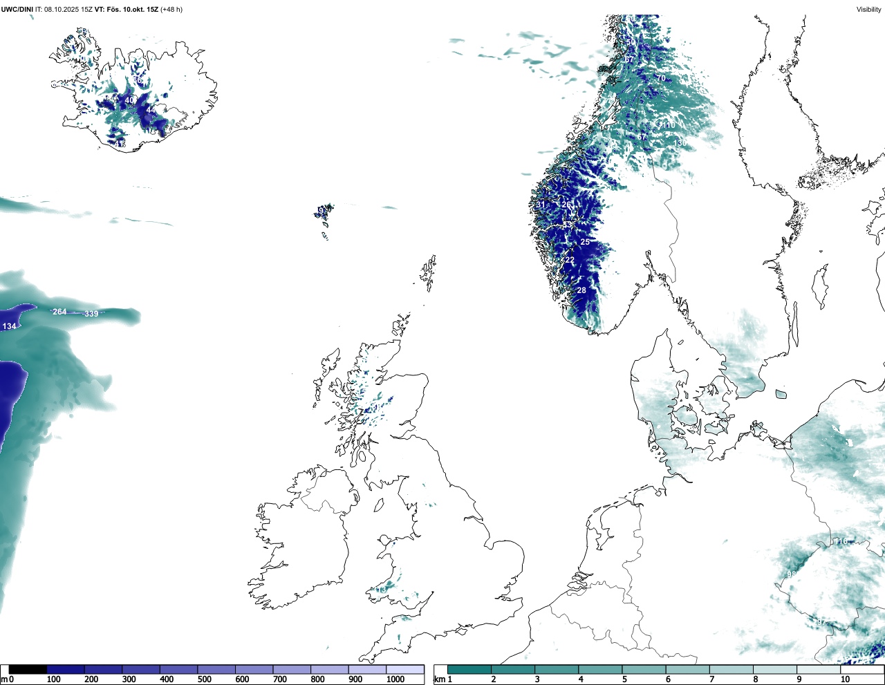Click the '1000' tick label on the legend
Image resolution: width=885 pixels, height=685 pixels.
click(x=395, y=679)
